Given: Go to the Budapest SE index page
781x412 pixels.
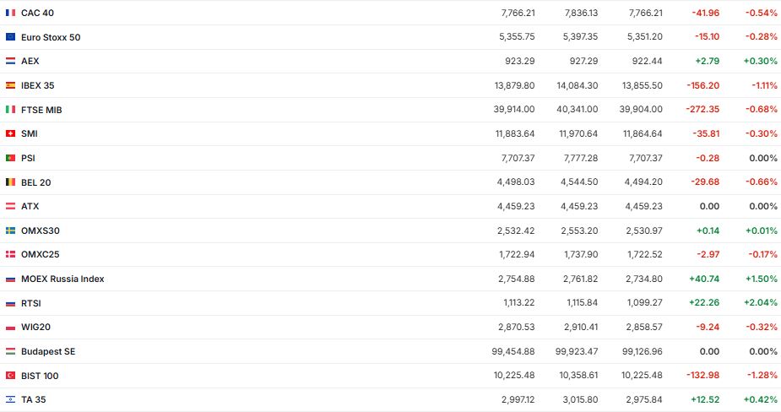Looking at the screenshot, I should pos(48,351).
